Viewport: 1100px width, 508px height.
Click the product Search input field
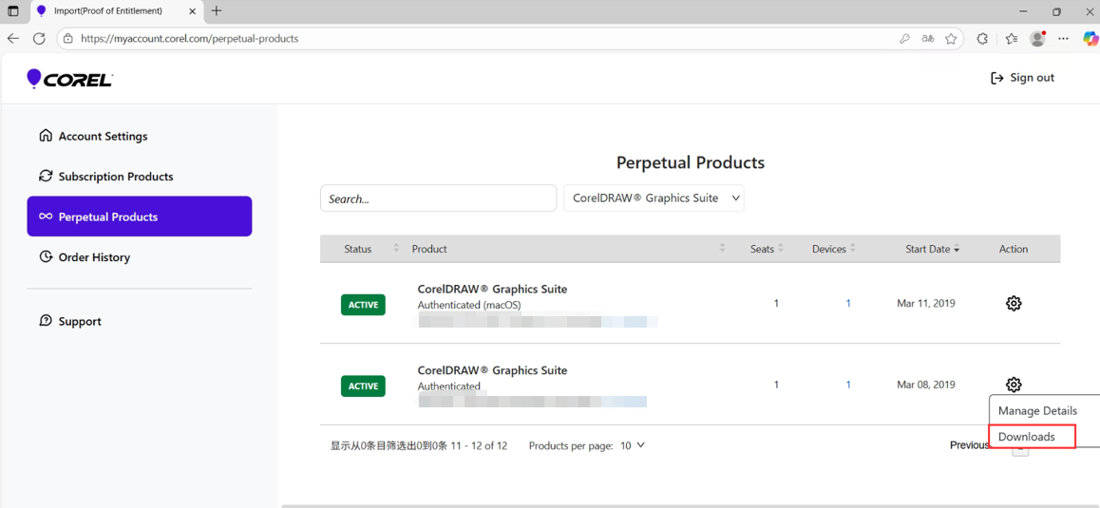click(438, 198)
